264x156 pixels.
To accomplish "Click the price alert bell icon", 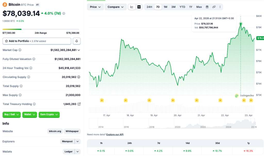I will (x=77, y=41).
